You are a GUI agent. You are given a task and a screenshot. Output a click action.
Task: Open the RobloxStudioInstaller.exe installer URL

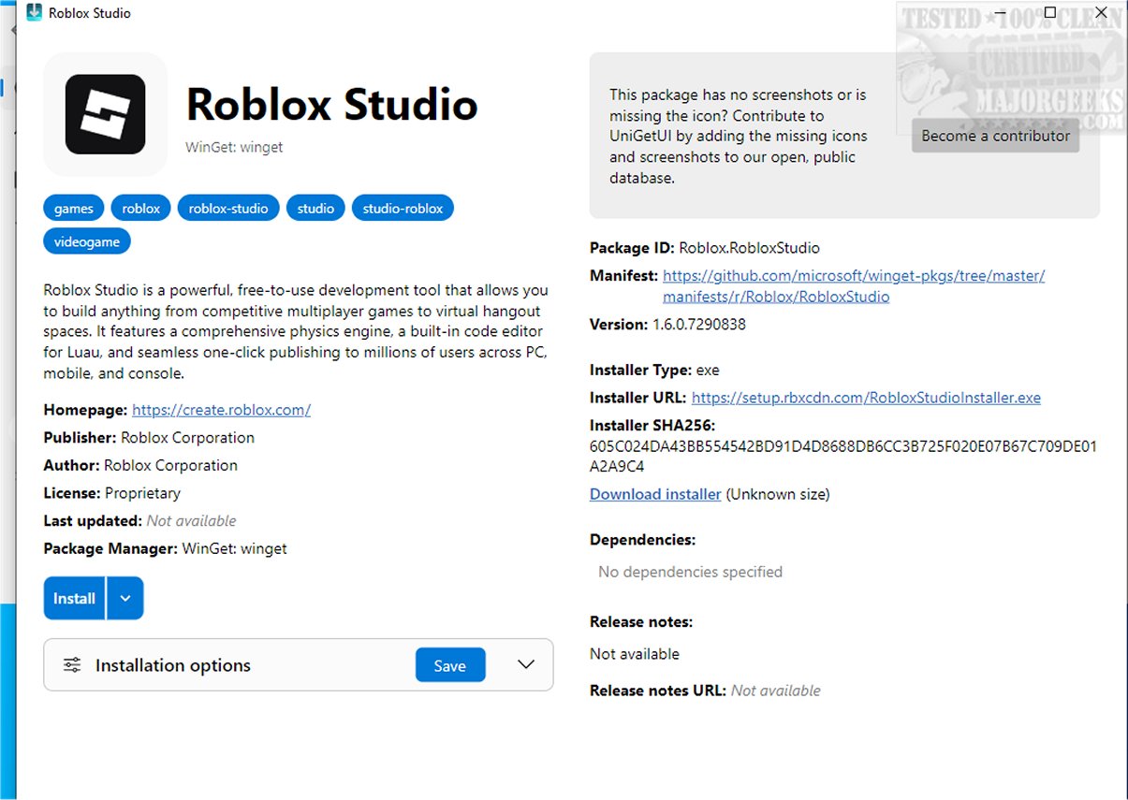tap(866, 398)
